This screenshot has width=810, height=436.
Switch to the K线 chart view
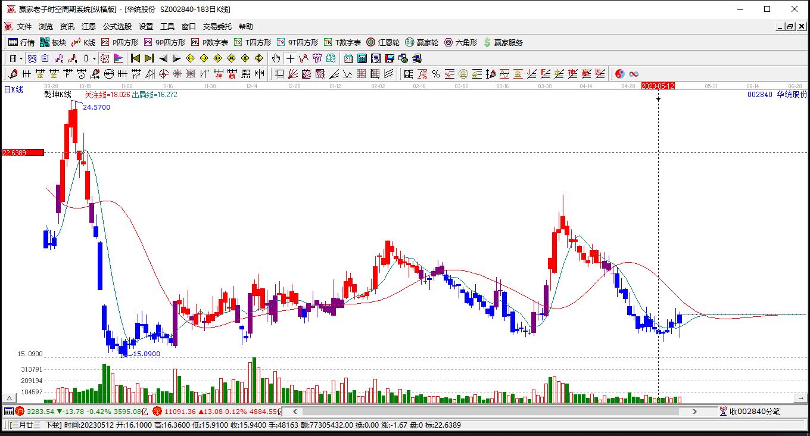[83, 42]
